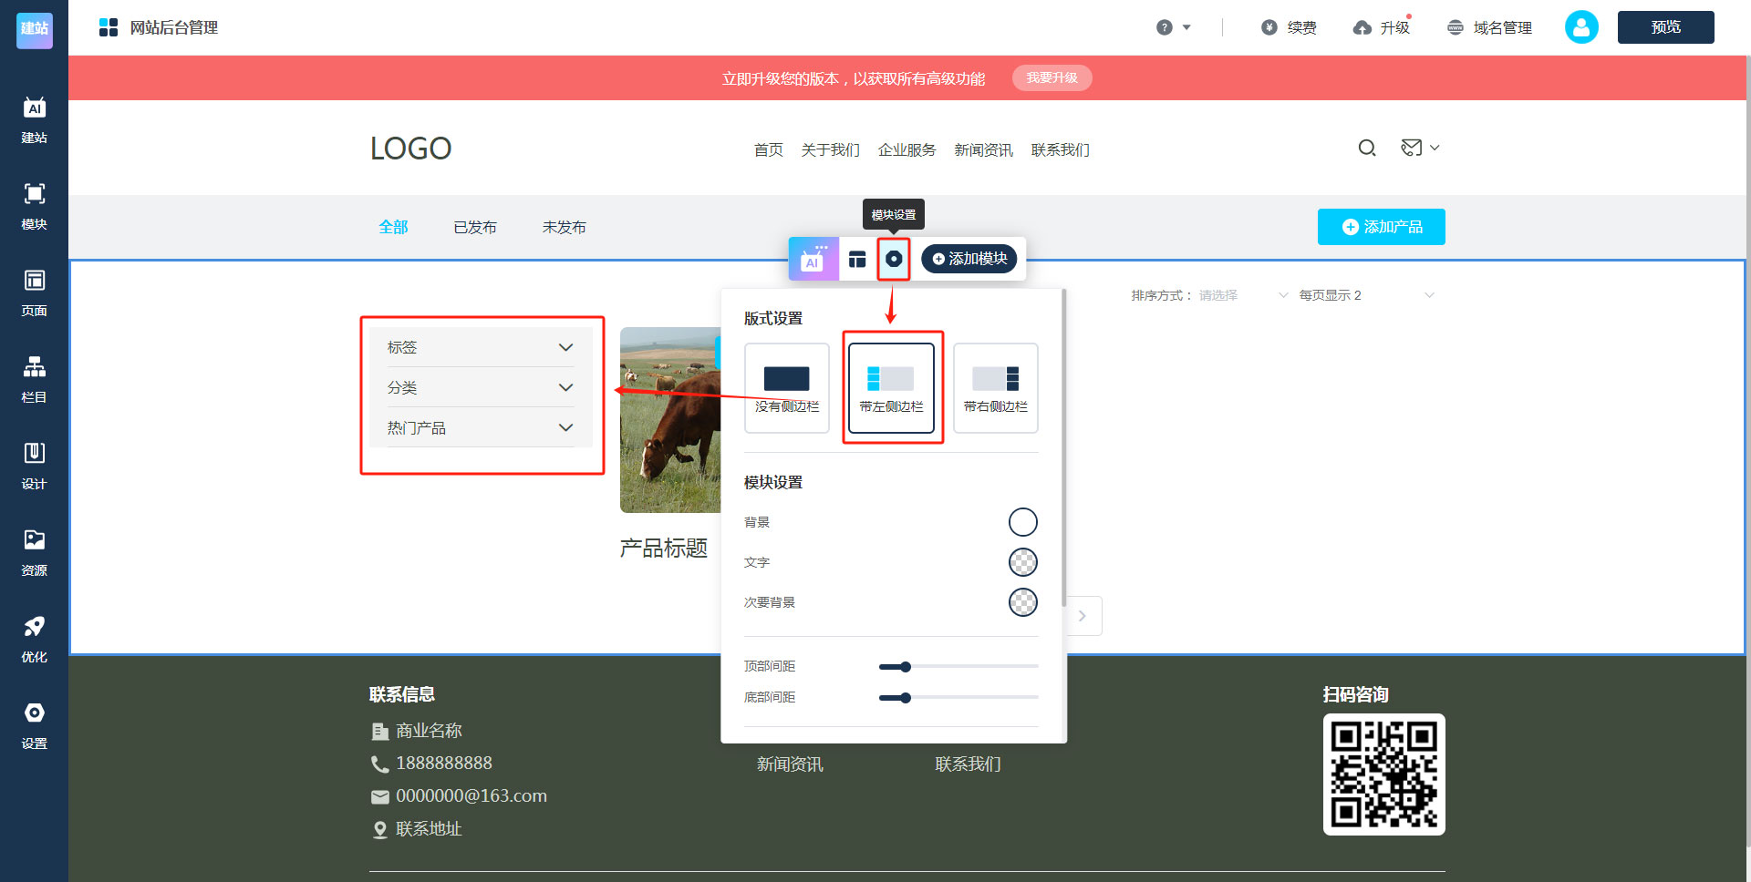Click the 添加模块 button

[x=969, y=259]
